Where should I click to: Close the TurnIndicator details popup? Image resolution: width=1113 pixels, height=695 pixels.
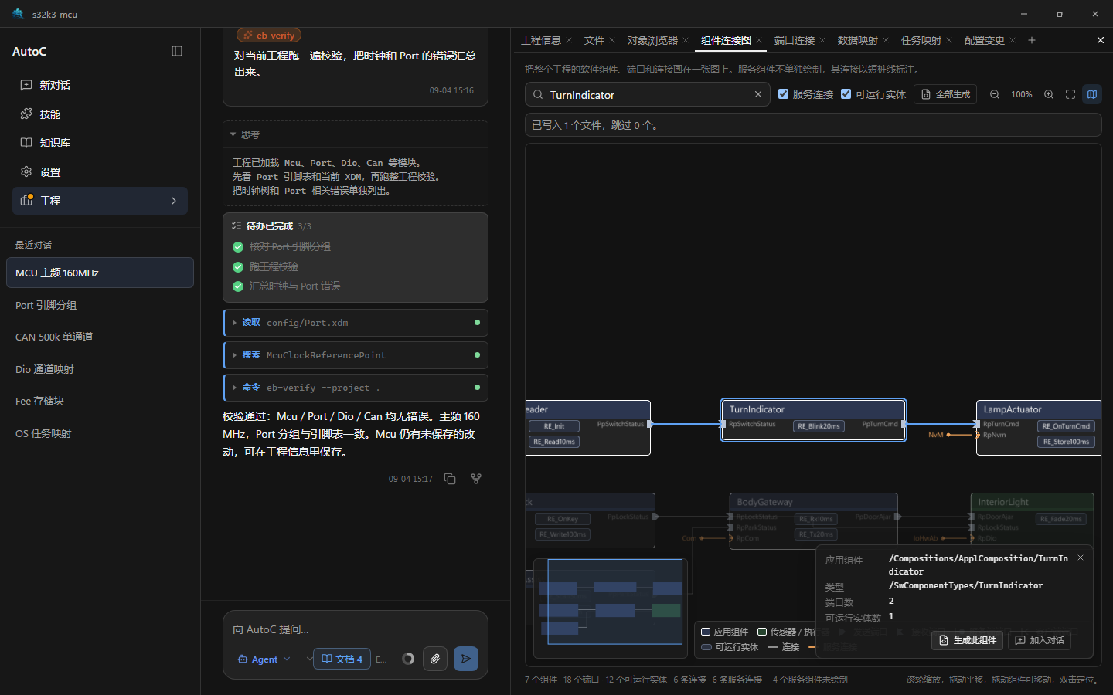pos(1081,558)
